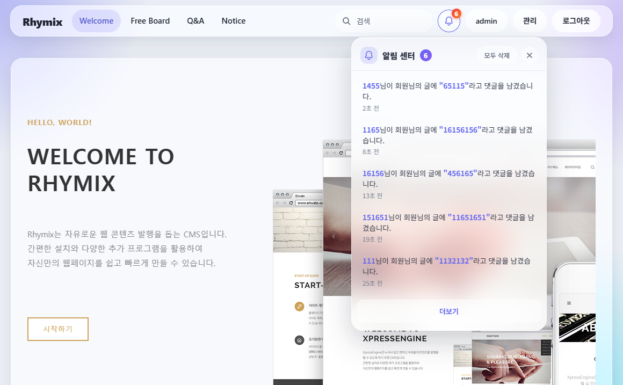Open the notification from user 151651

point(375,217)
